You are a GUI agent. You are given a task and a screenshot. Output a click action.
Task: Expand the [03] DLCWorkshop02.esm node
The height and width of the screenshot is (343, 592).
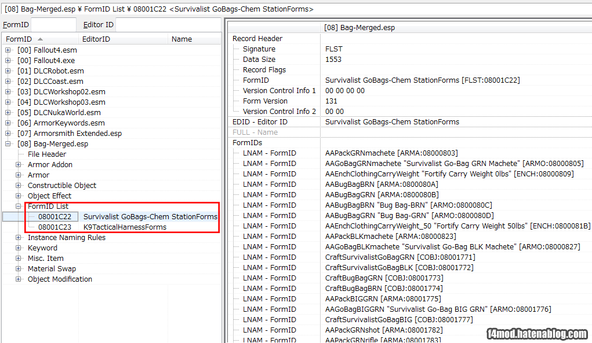click(8, 91)
